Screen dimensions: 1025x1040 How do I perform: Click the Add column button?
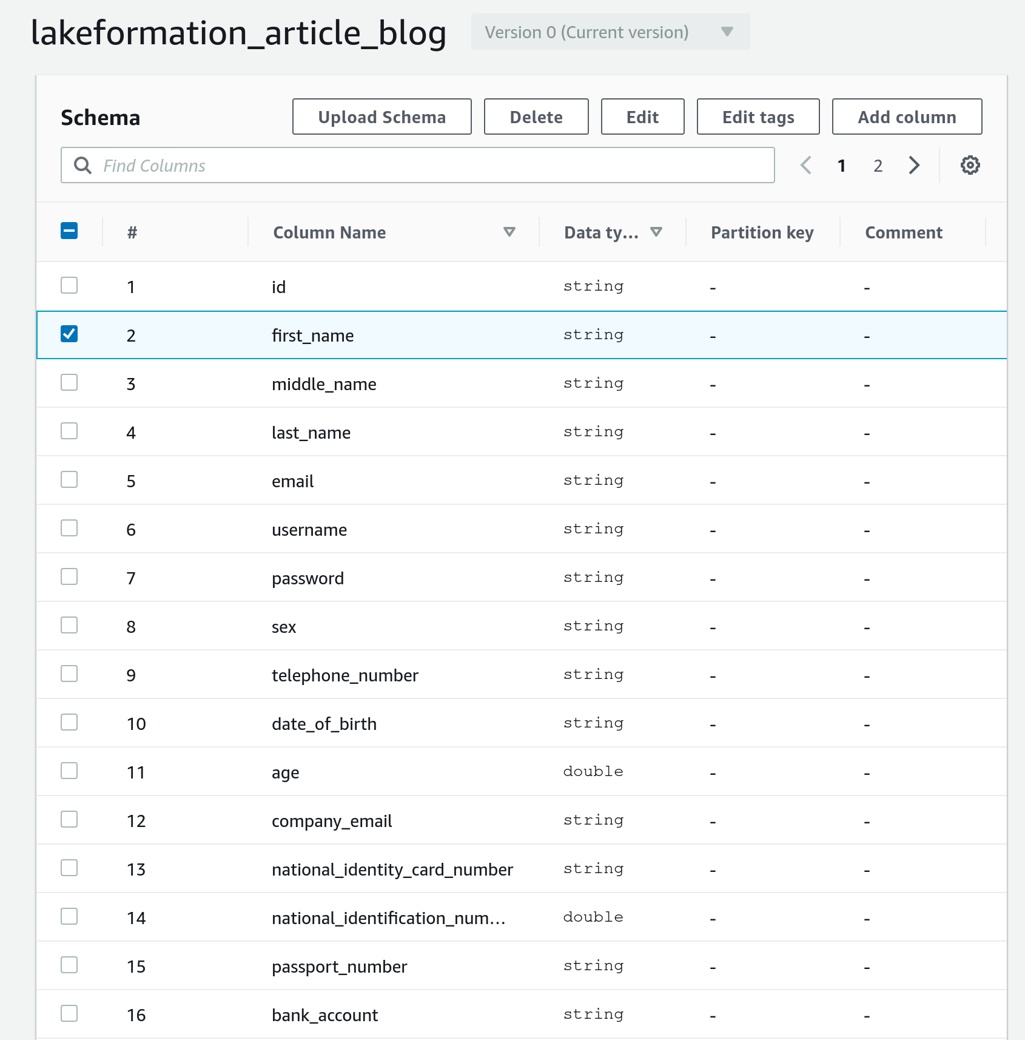coord(907,116)
